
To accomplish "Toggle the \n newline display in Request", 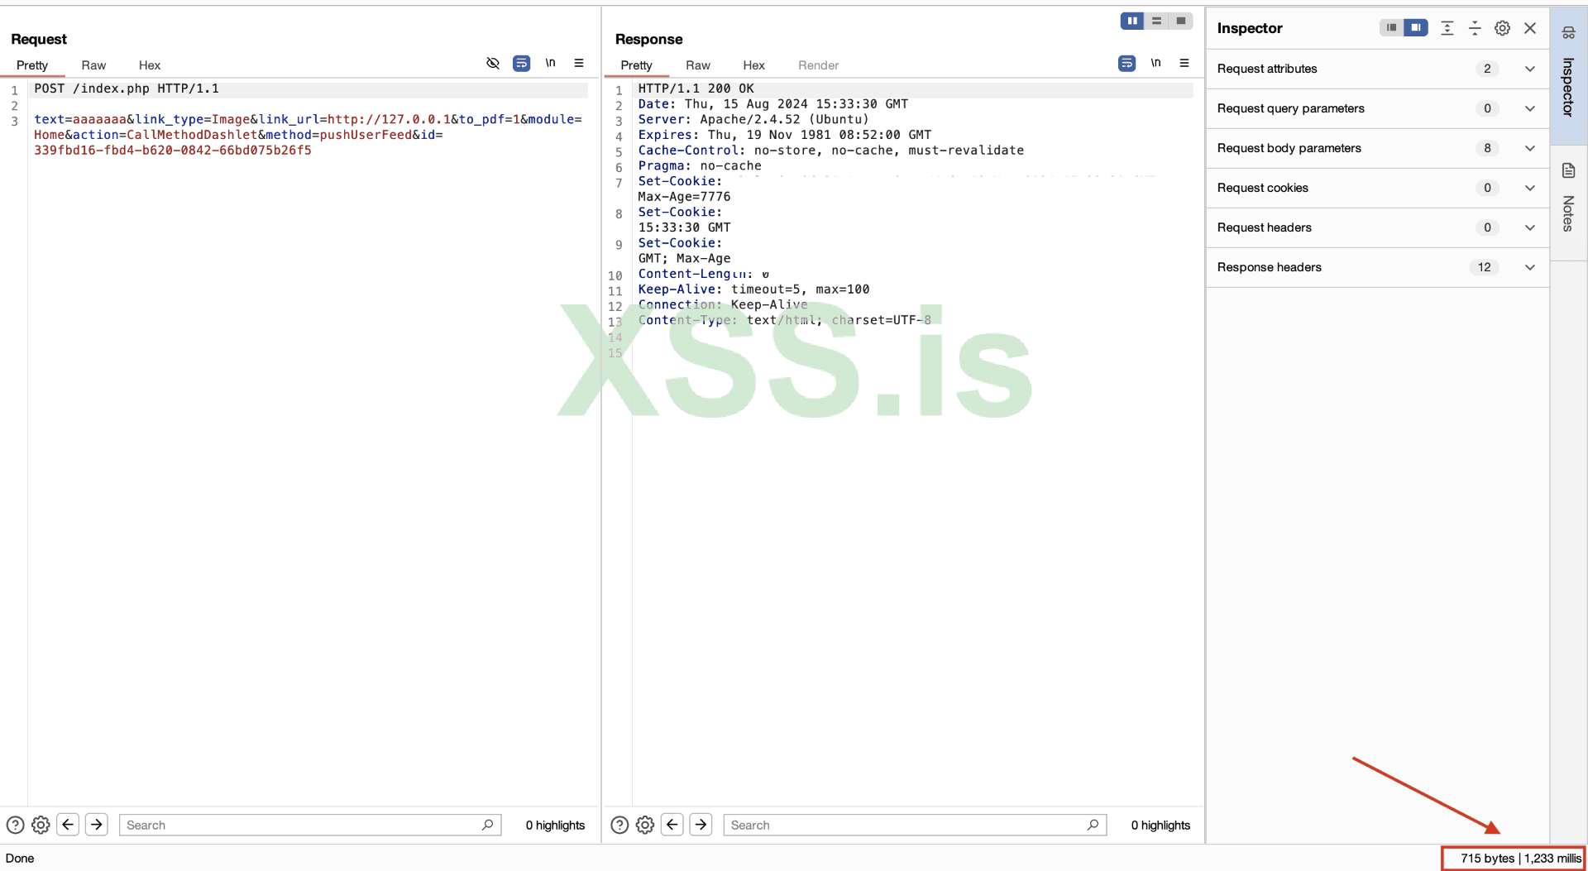I will 550,63.
